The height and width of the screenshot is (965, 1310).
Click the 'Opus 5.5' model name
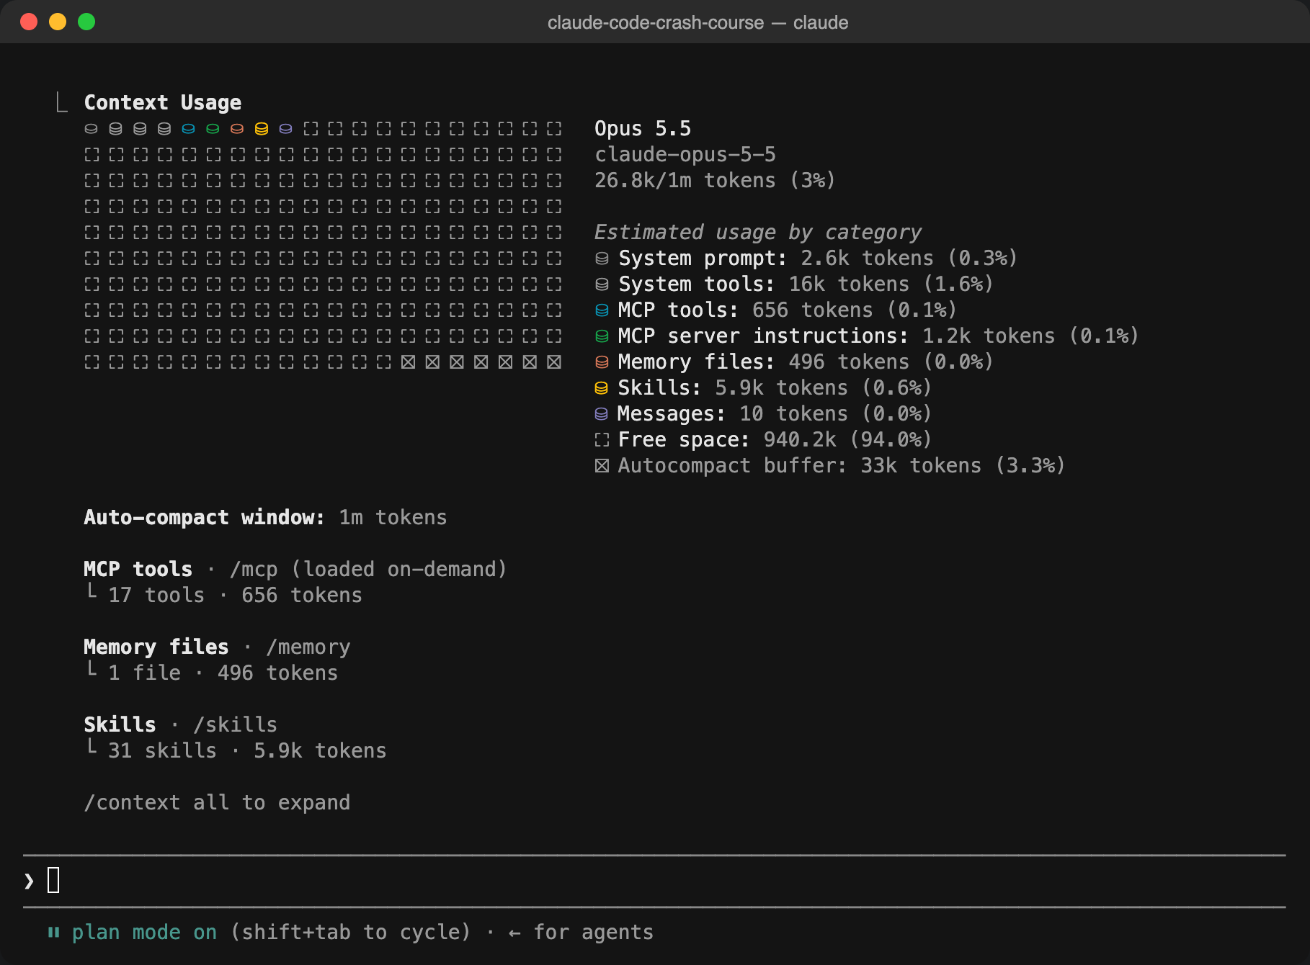(x=643, y=129)
